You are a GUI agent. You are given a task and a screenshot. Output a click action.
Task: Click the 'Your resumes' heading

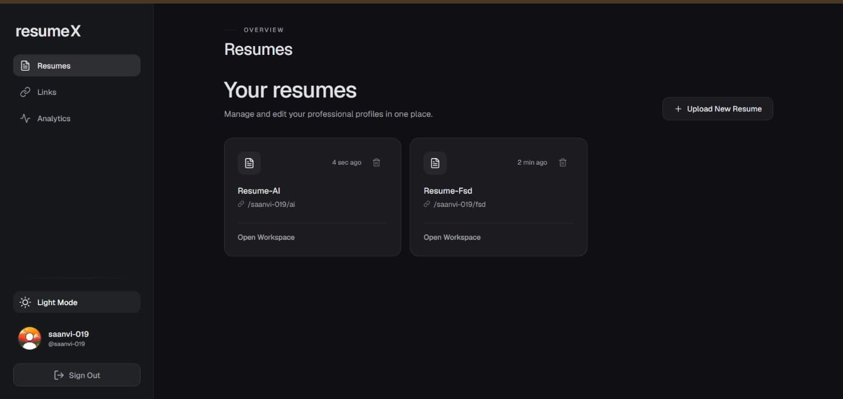pos(291,90)
